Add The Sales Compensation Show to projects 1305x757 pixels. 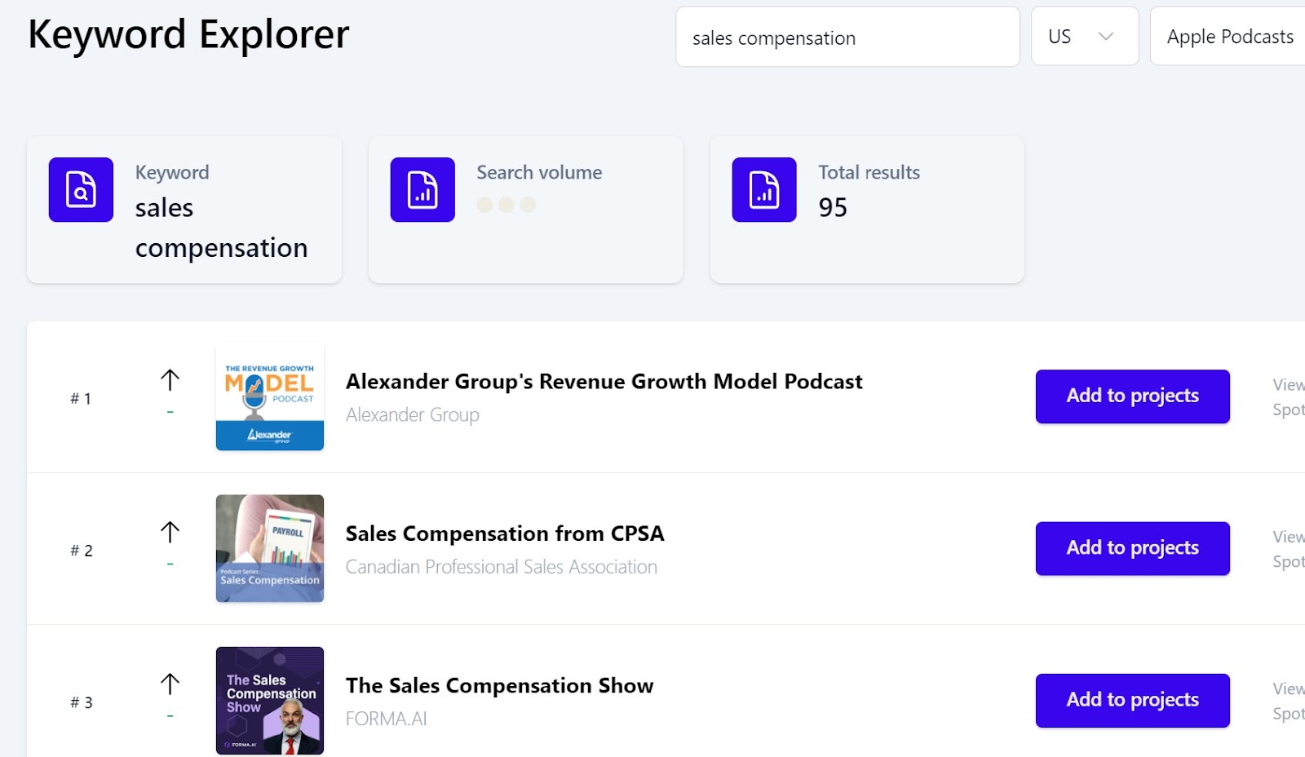coord(1133,700)
